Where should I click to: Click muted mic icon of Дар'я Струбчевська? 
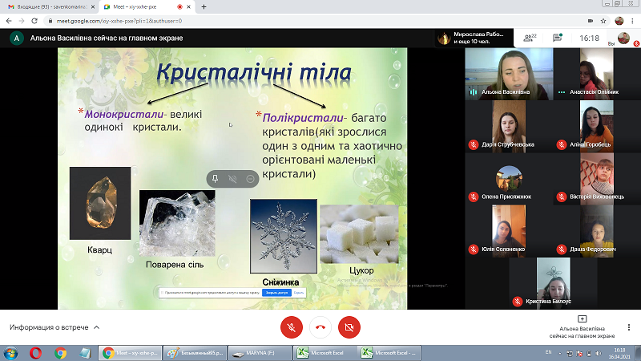pyautogui.click(x=474, y=144)
